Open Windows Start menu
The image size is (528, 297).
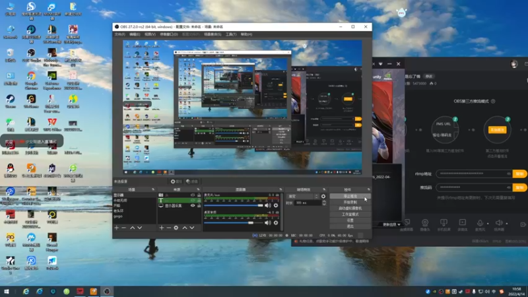(7, 291)
